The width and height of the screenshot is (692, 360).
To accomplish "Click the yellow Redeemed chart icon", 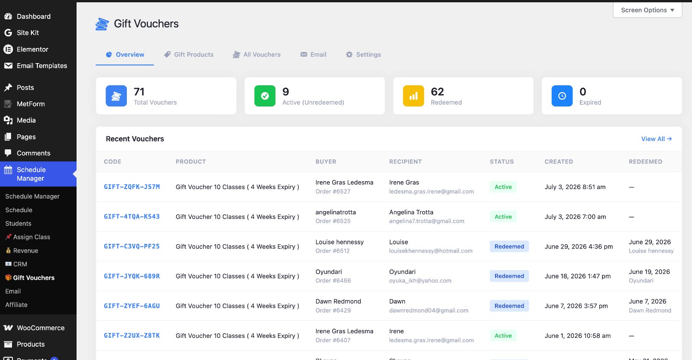I will click(413, 96).
